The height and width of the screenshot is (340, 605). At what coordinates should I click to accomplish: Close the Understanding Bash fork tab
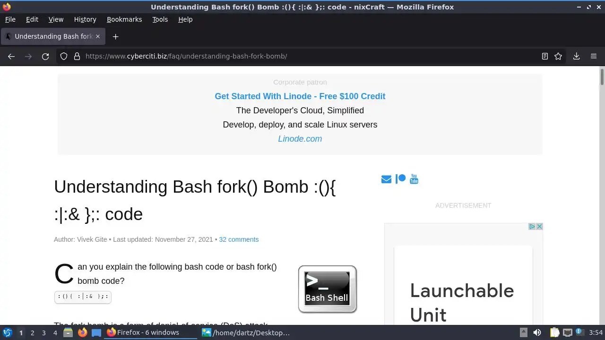[x=98, y=36]
